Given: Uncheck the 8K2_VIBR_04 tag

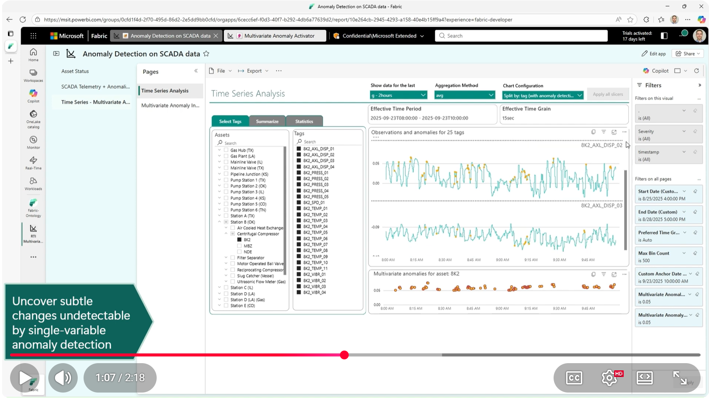Looking at the screenshot, I should click(x=299, y=292).
